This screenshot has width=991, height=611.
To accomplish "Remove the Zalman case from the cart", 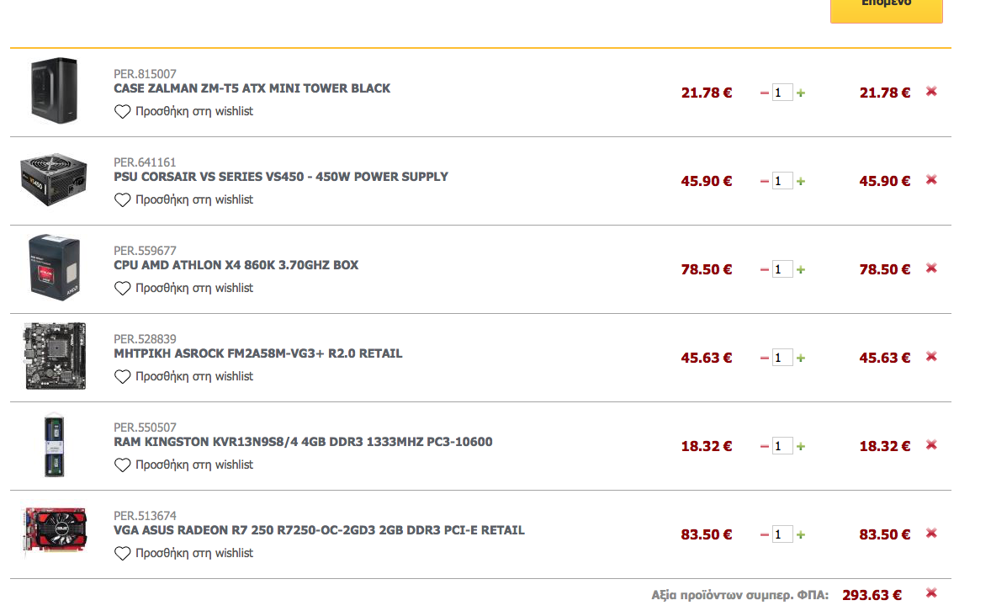I will pyautogui.click(x=931, y=92).
